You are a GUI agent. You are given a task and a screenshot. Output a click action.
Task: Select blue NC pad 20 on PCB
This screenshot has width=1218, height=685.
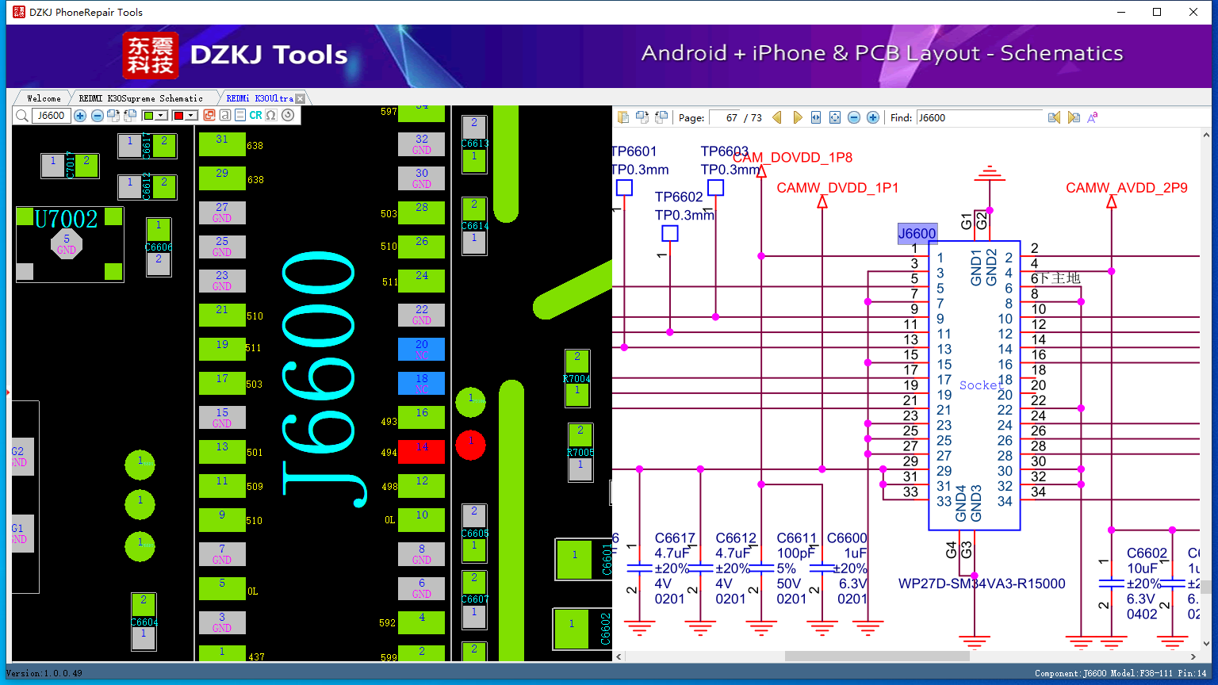pyautogui.click(x=421, y=349)
